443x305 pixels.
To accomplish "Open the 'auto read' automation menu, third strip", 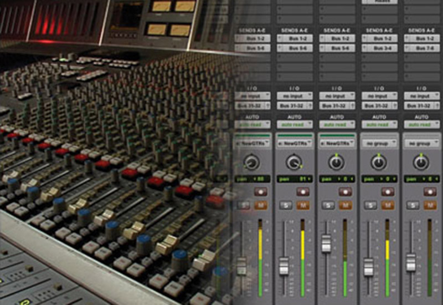I will point(337,124).
